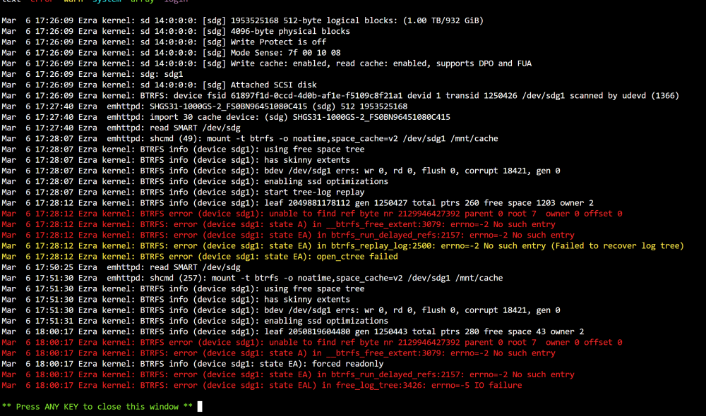
Task: Select the 18:00:17 'btrfs_run_delayed_refs:2157' error line
Action: [288, 375]
